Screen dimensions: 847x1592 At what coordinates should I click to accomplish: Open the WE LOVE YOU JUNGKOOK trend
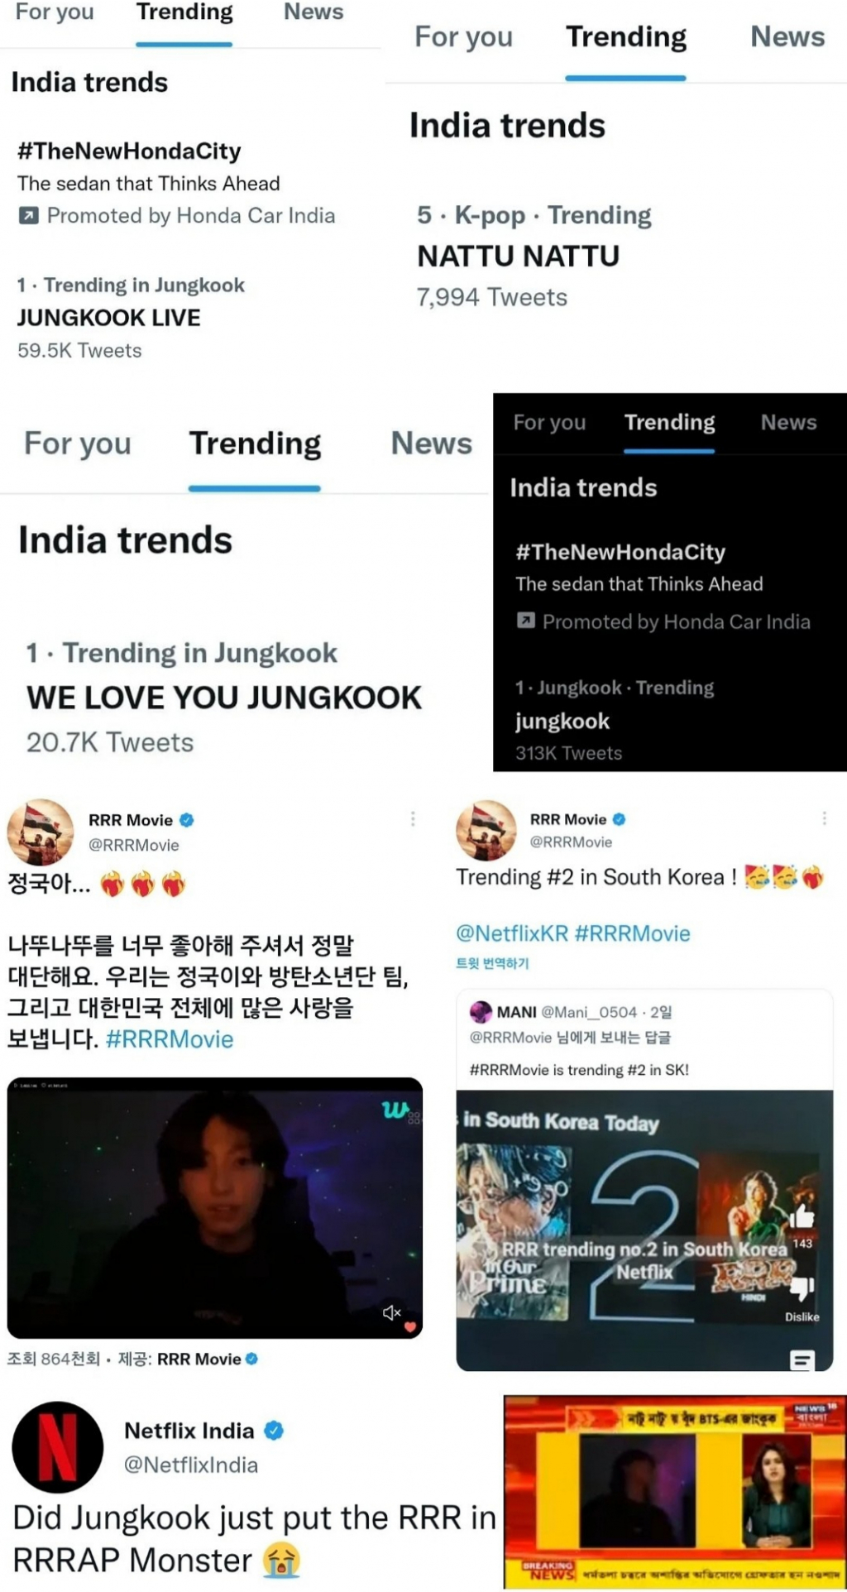click(x=223, y=698)
